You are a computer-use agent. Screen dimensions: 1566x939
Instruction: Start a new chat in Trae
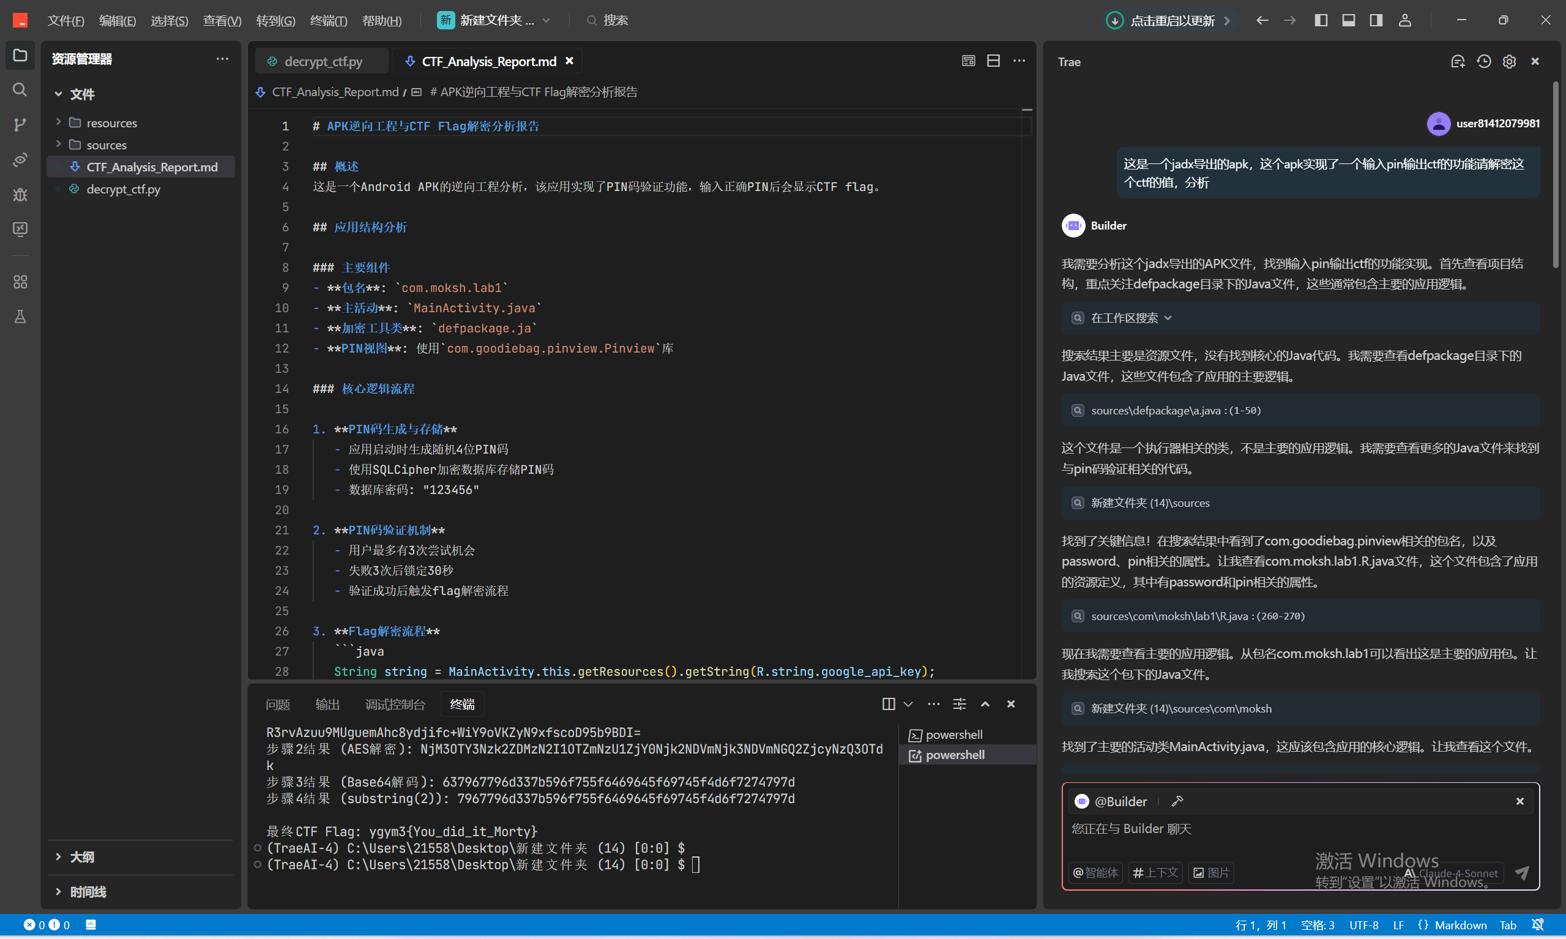click(x=1458, y=61)
